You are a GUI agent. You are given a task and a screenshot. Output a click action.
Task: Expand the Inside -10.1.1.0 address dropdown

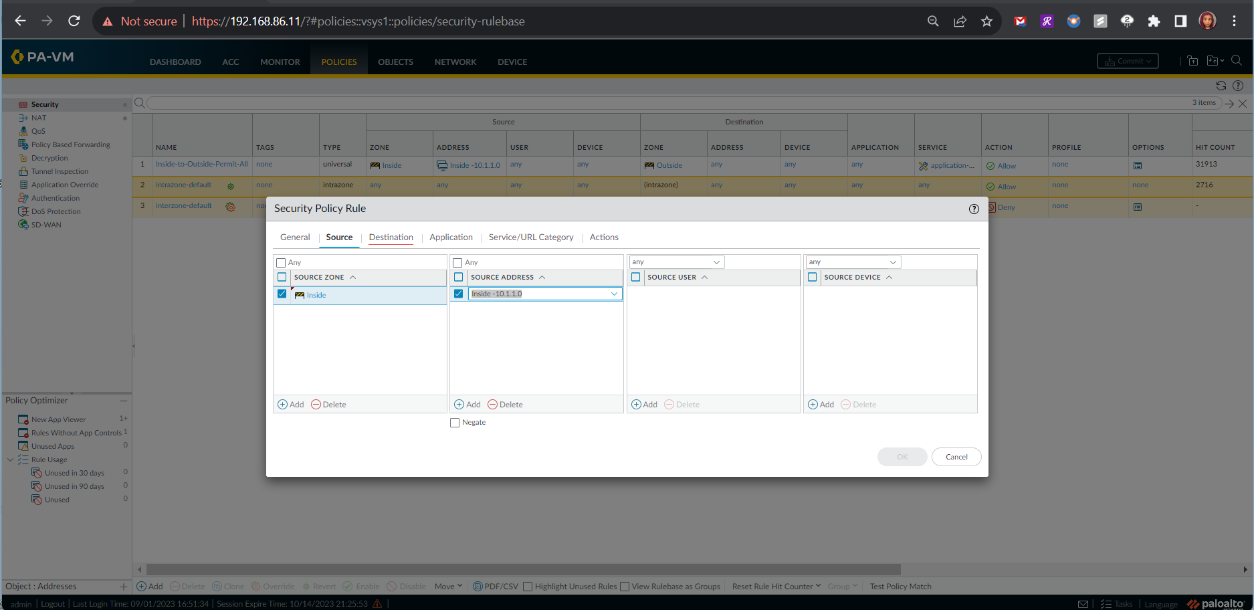click(614, 294)
